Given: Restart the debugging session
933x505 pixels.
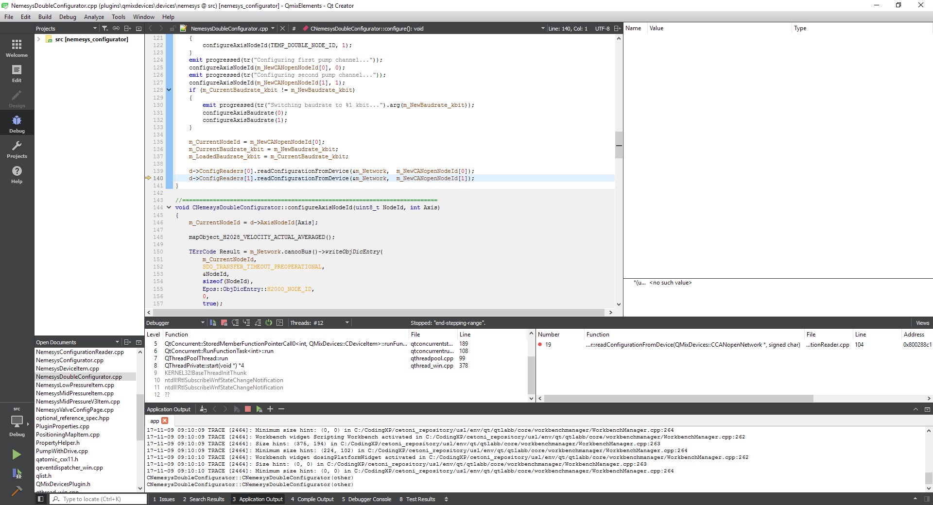Looking at the screenshot, I should [269, 323].
